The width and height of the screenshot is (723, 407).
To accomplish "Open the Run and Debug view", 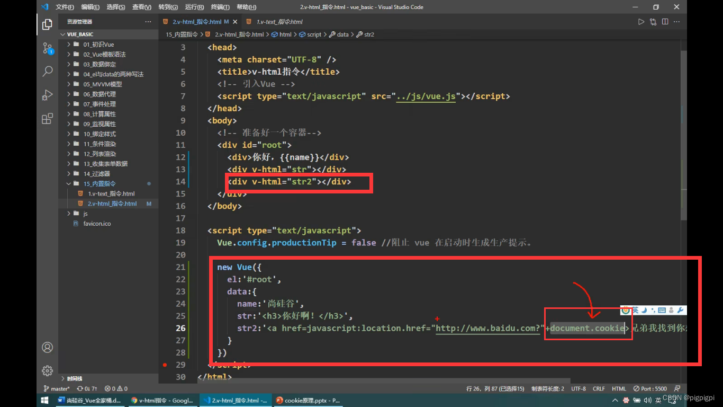I will (47, 95).
